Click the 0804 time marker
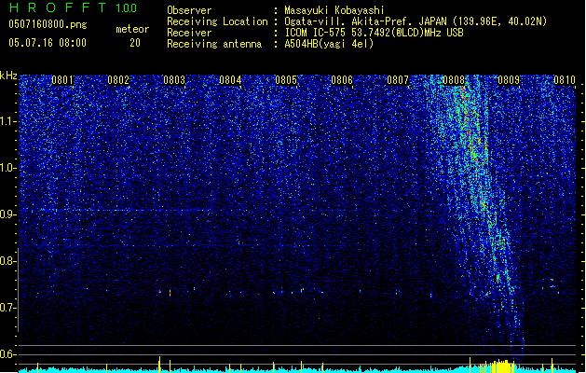 [230, 80]
